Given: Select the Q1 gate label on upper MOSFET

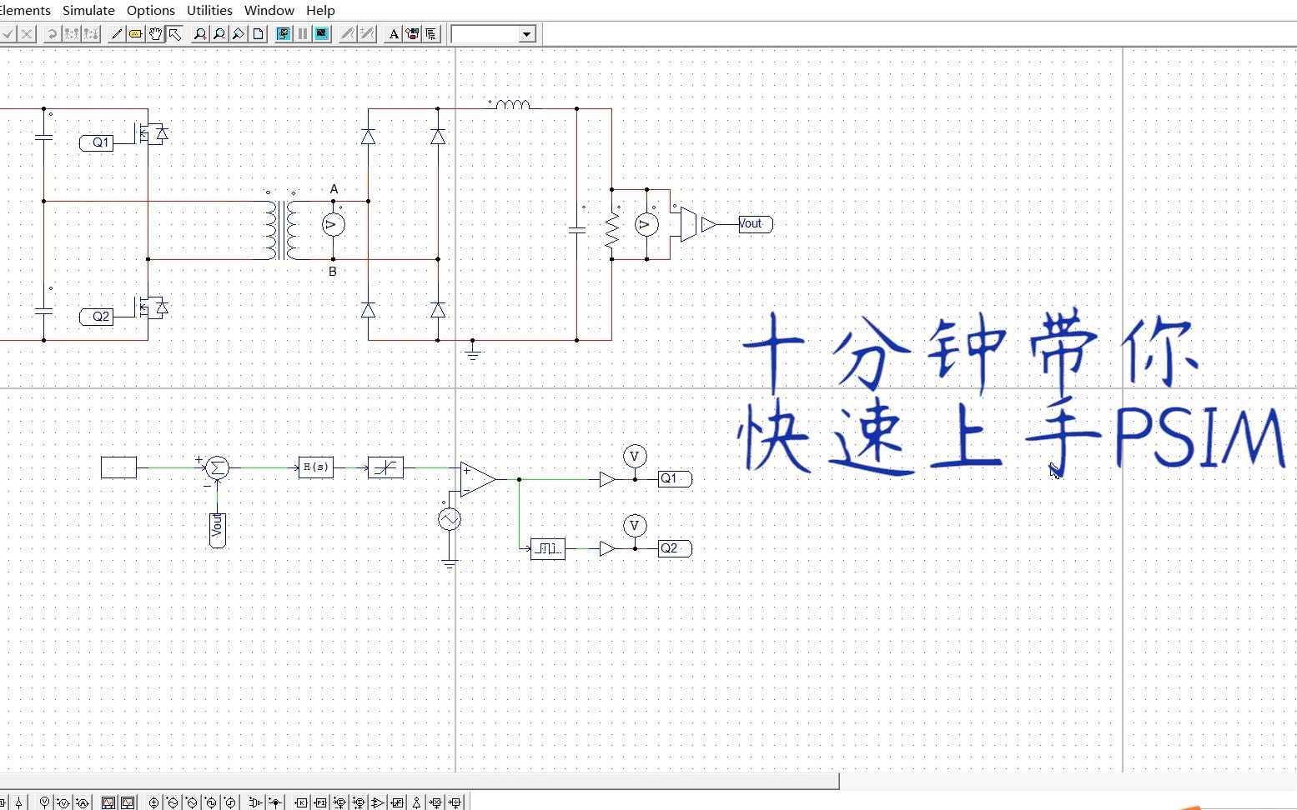Looking at the screenshot, I should [97, 142].
